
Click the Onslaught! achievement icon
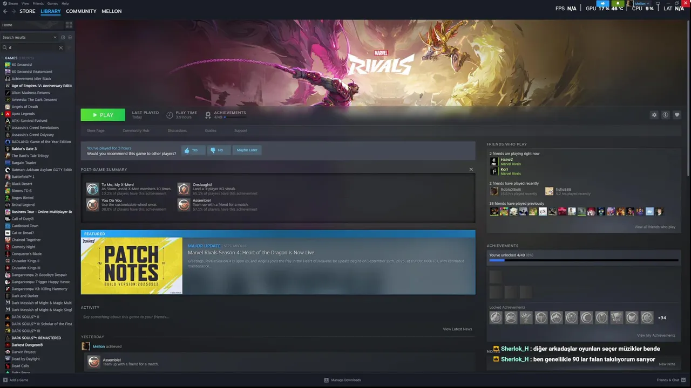pyautogui.click(x=184, y=189)
